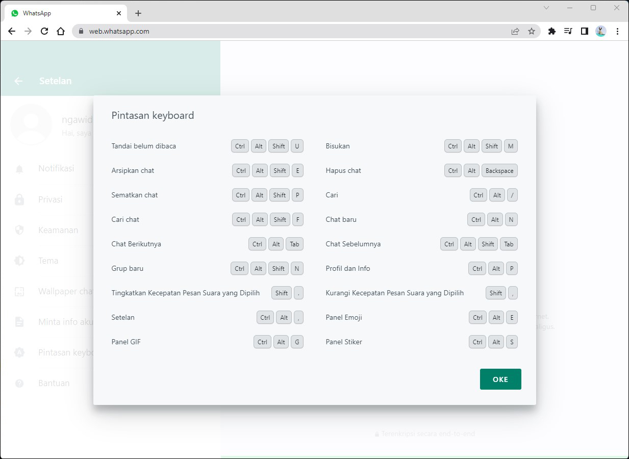629x459 pixels.
Task: Click the padlock icon before web.whatsapp.com
Action: (x=80, y=31)
